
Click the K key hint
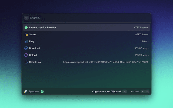[x=147, y=91]
